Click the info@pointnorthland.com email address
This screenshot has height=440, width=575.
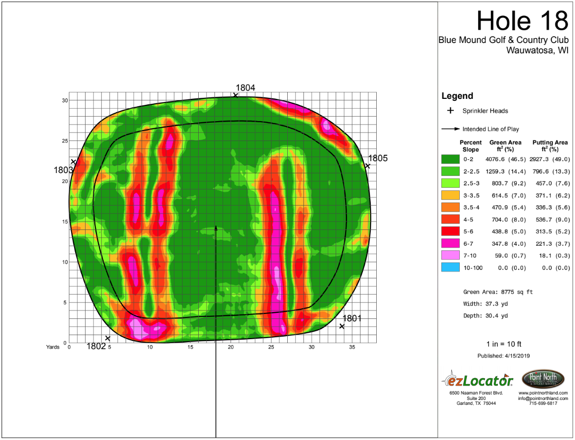[543, 398]
